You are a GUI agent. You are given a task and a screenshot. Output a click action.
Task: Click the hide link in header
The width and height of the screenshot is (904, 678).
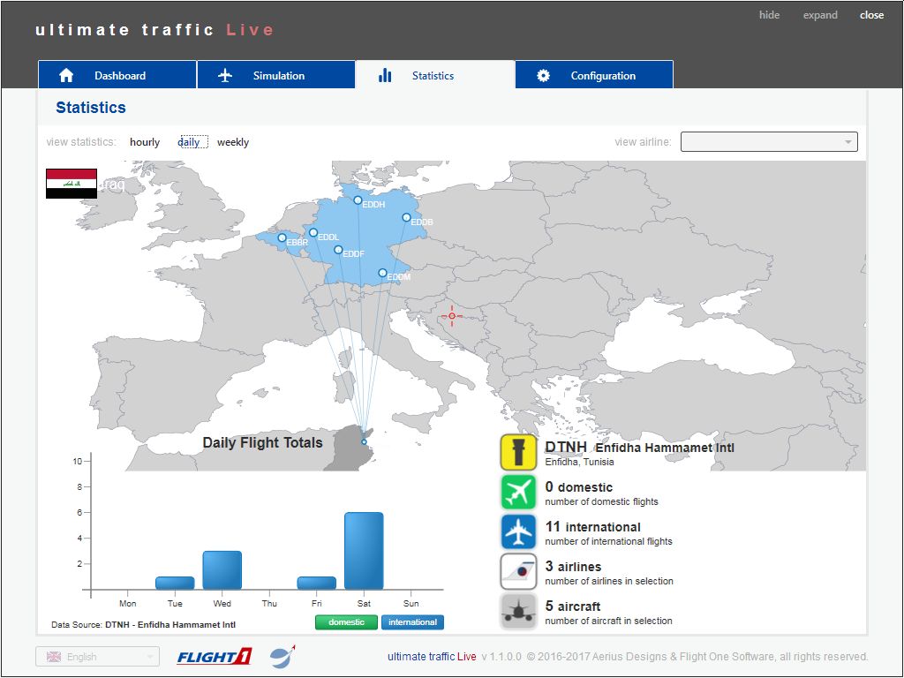769,15
